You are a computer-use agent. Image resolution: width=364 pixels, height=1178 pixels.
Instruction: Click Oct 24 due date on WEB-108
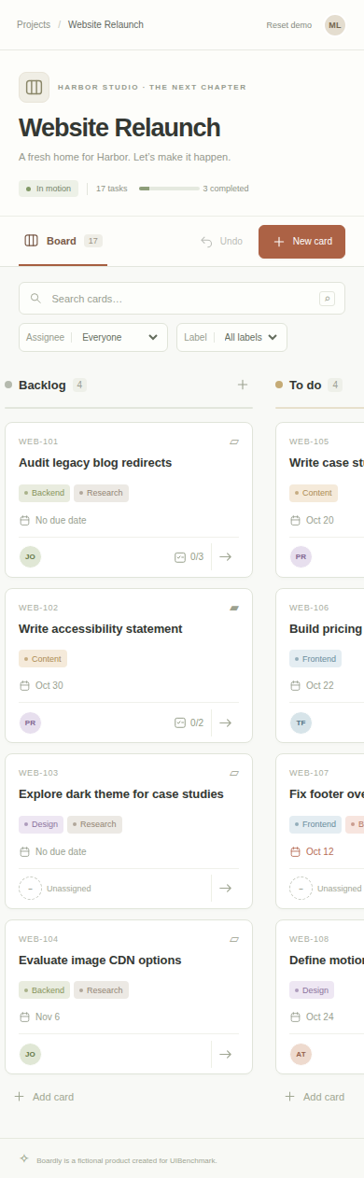coord(312,1017)
